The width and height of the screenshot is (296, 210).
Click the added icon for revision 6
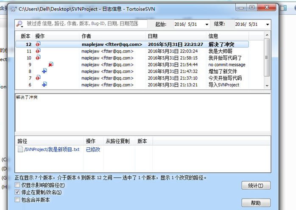point(45,84)
